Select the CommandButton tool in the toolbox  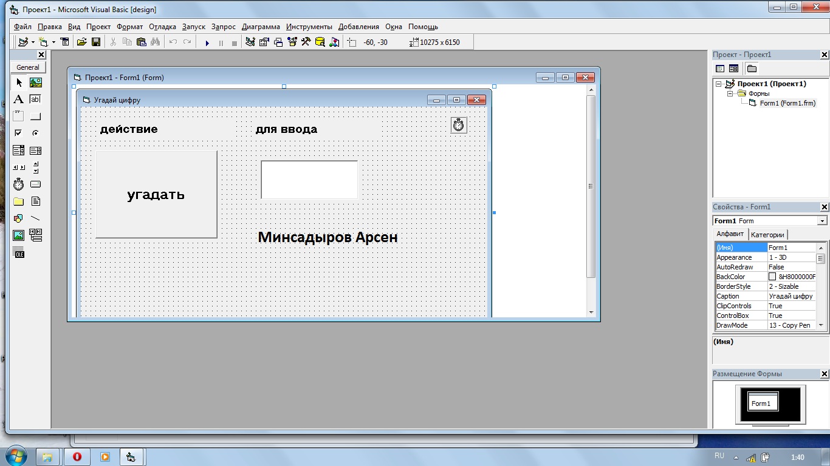(x=35, y=115)
